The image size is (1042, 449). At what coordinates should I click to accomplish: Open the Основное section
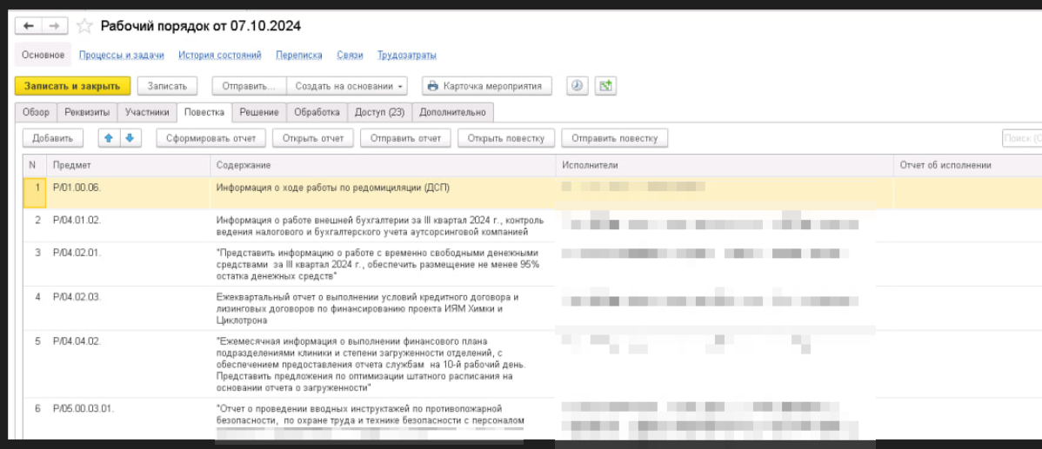(x=43, y=55)
